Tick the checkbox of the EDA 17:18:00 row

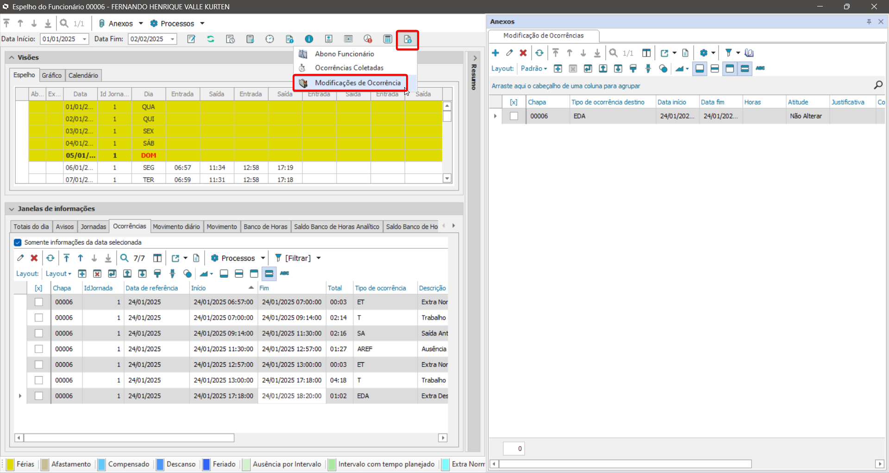39,396
